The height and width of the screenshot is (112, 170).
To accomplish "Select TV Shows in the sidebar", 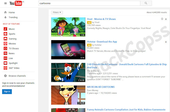I will 14,48.
